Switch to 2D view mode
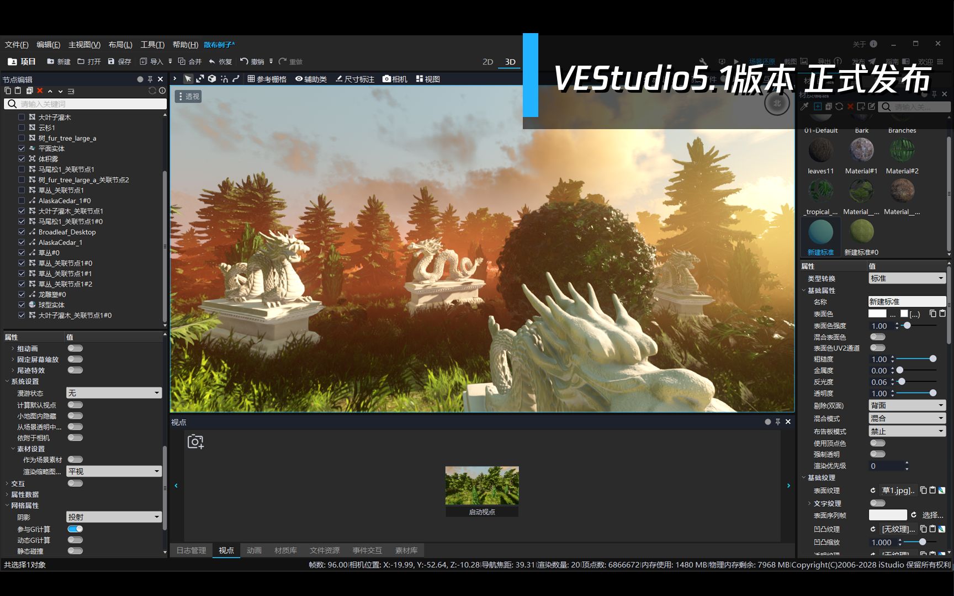Screen dimensions: 954x596 [x=487, y=62]
